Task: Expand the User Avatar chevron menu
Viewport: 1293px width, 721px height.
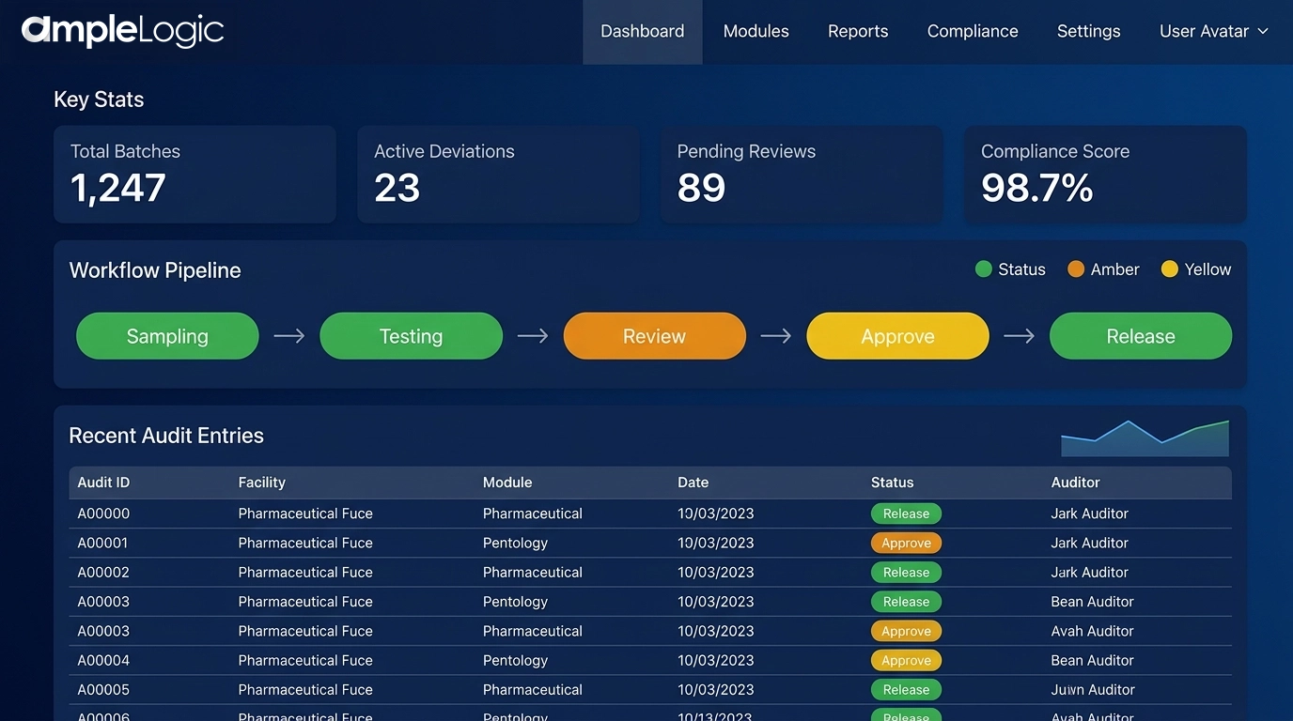Action: coord(1264,31)
